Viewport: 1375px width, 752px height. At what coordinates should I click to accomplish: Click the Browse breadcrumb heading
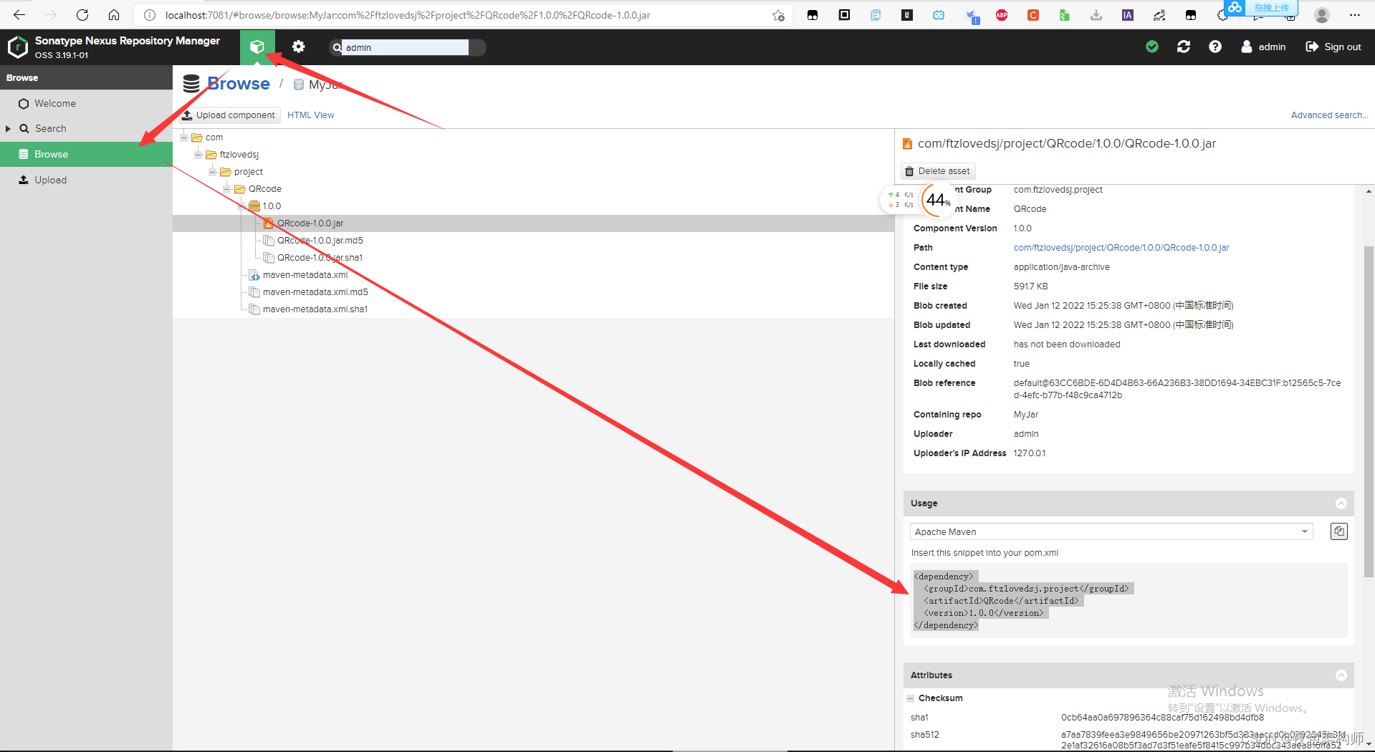(239, 84)
